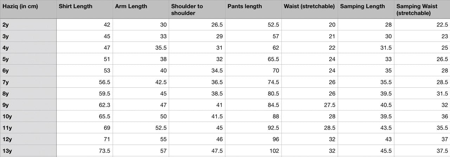The width and height of the screenshot is (450, 157).
Task: Select the "Shoulder to shoulder" column header
Action: [x=197, y=9]
